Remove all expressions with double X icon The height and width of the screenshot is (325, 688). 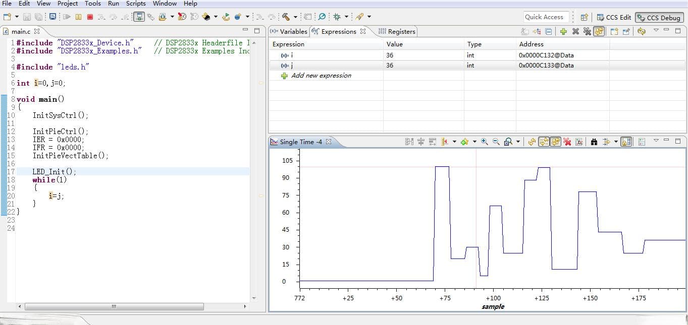(587, 31)
